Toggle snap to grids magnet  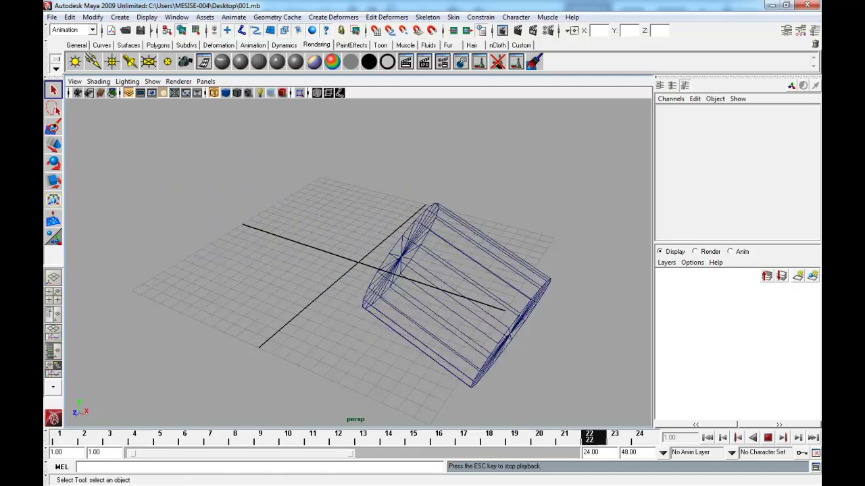(x=375, y=30)
